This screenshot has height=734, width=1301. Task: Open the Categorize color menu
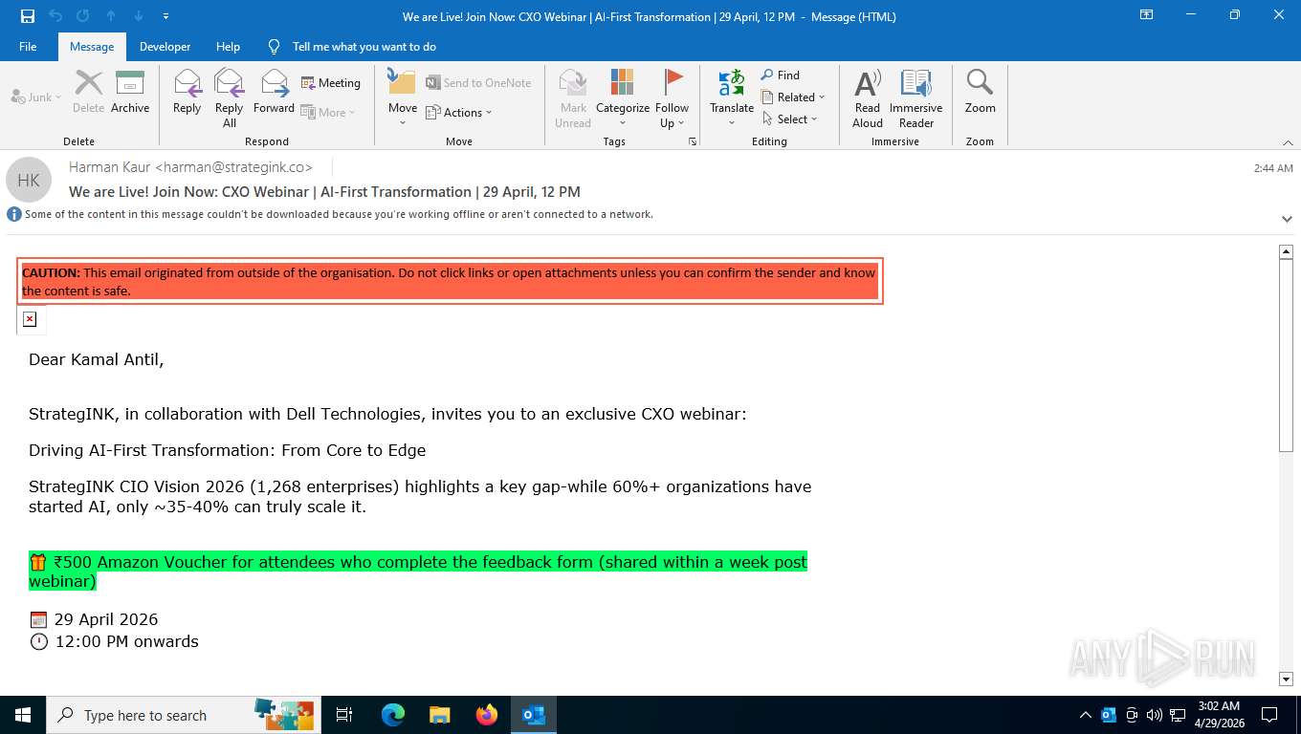point(623,98)
